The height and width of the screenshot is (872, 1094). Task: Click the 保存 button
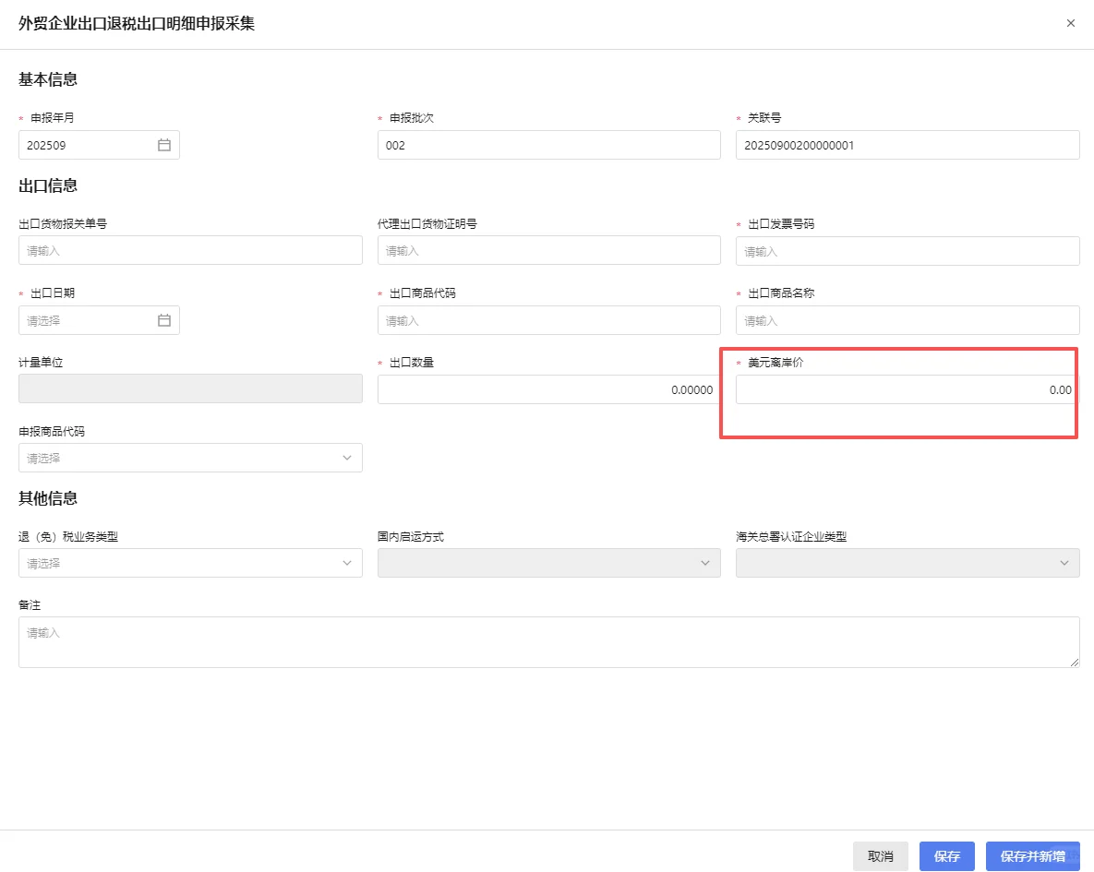pos(946,855)
